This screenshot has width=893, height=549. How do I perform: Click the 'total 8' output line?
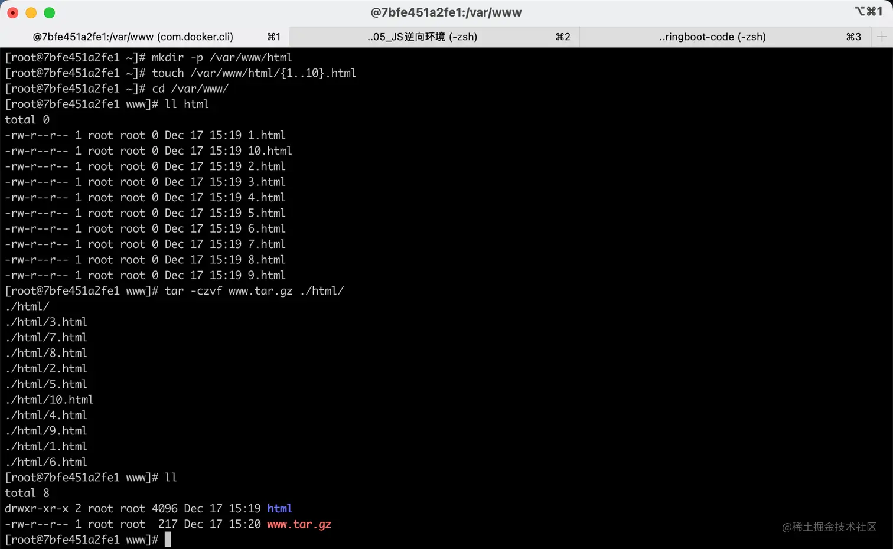(x=27, y=493)
